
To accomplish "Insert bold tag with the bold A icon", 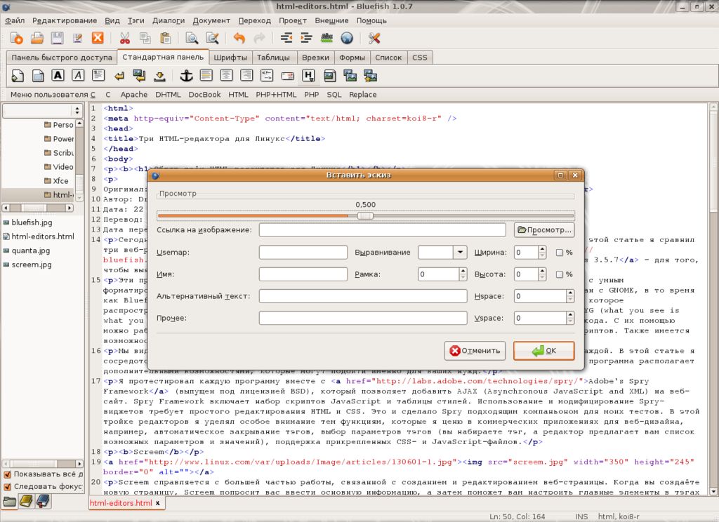I will point(58,76).
